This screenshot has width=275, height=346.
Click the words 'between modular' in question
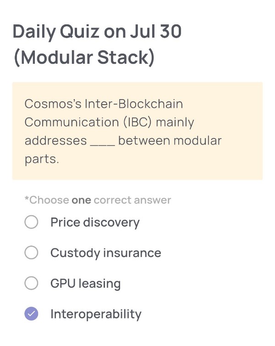tap(170, 140)
